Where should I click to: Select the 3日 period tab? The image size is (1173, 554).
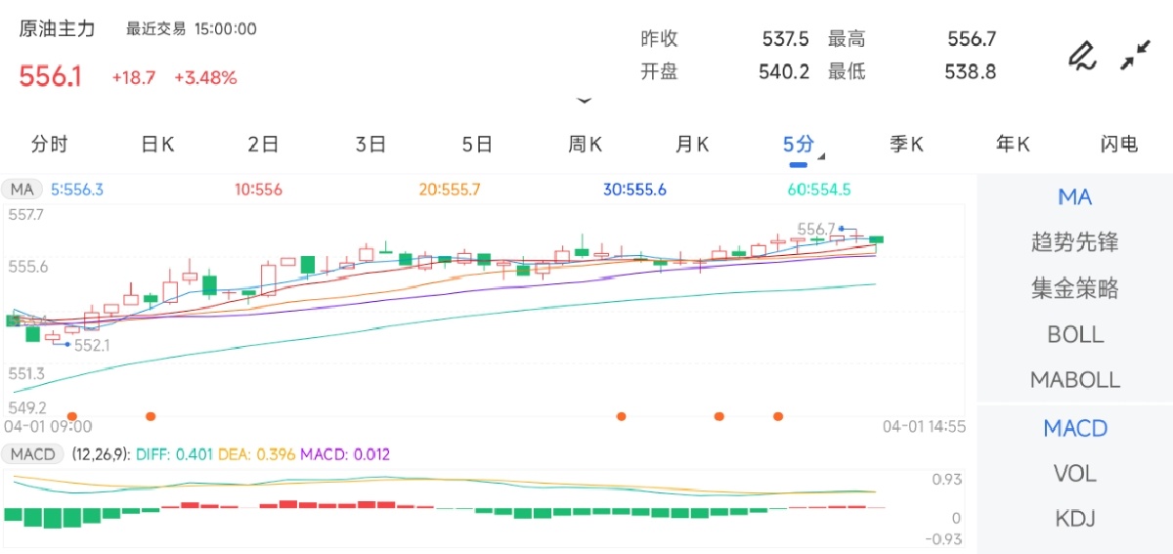pyautogui.click(x=370, y=145)
